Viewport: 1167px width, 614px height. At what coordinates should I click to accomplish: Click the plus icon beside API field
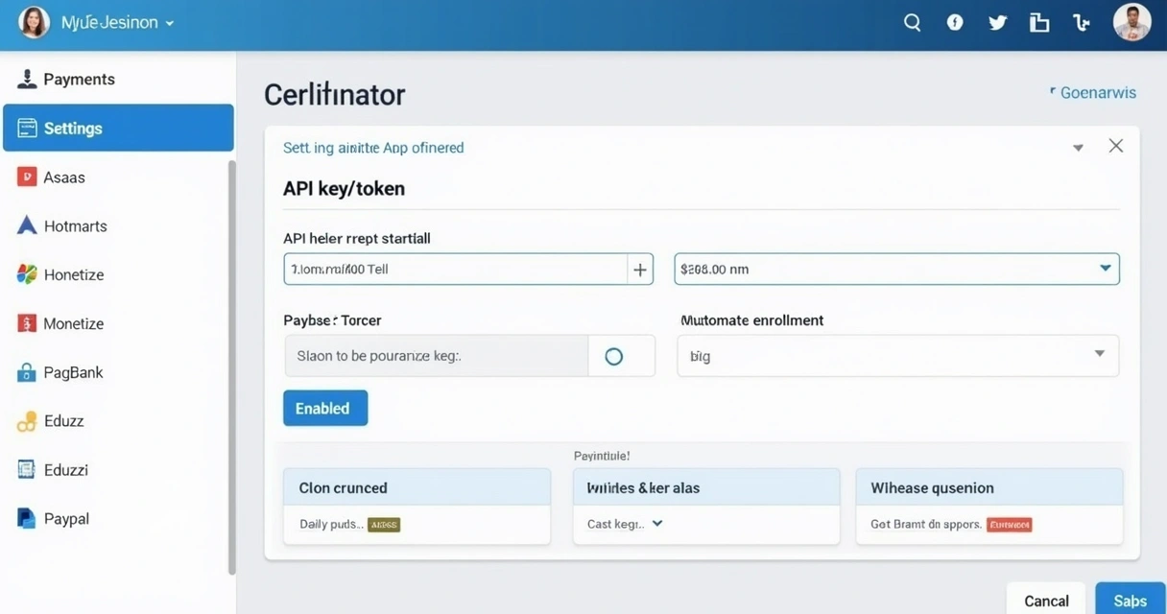(x=640, y=270)
